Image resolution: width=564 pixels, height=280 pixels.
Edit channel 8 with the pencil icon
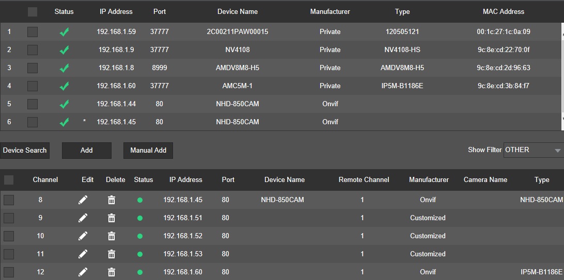tap(83, 200)
